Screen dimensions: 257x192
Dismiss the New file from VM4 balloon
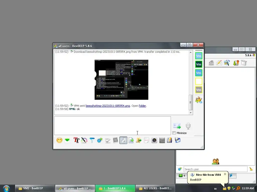coord(225,174)
